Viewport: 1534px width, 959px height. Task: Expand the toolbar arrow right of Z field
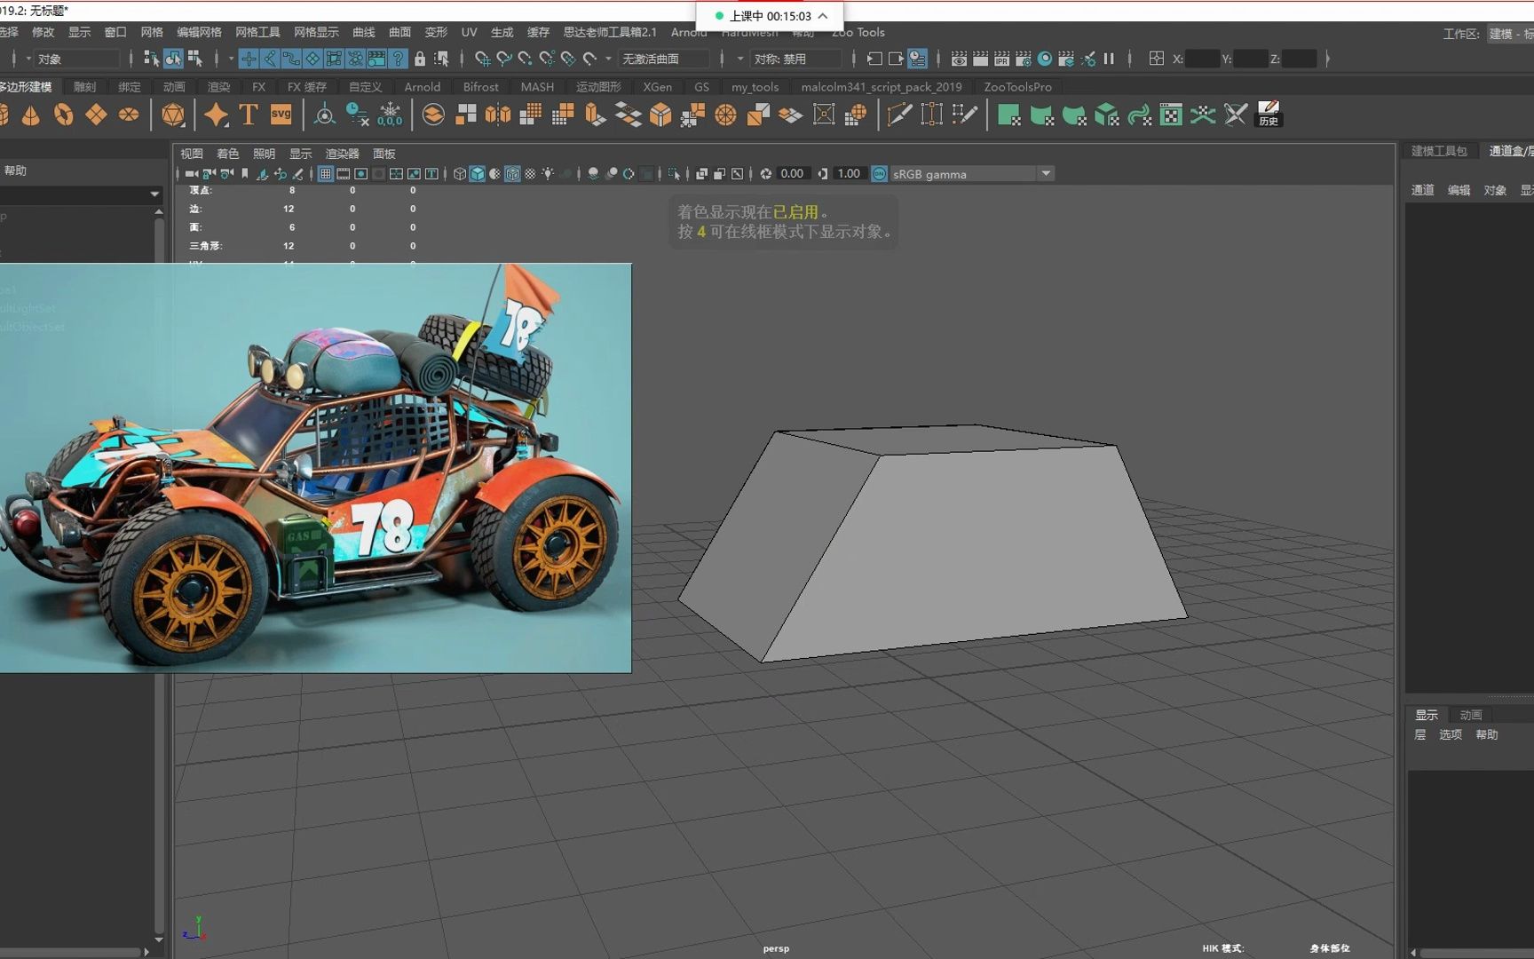[x=1328, y=59]
